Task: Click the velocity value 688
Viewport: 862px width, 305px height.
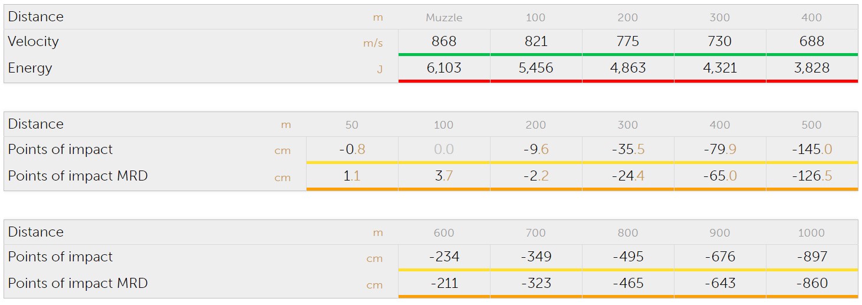Action: tap(811, 41)
